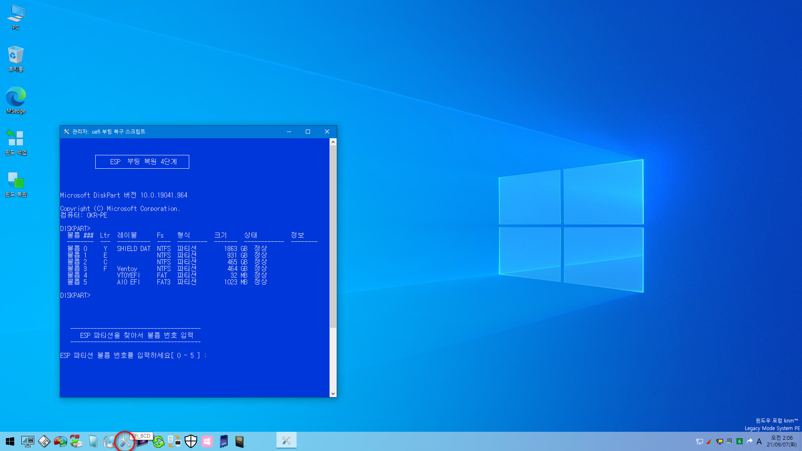The height and width of the screenshot is (451, 802).
Task: Open the blue tablet taskbar icon
Action: click(223, 441)
